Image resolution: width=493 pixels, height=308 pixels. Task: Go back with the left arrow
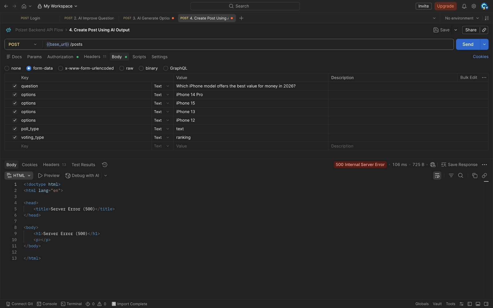point(6,6)
